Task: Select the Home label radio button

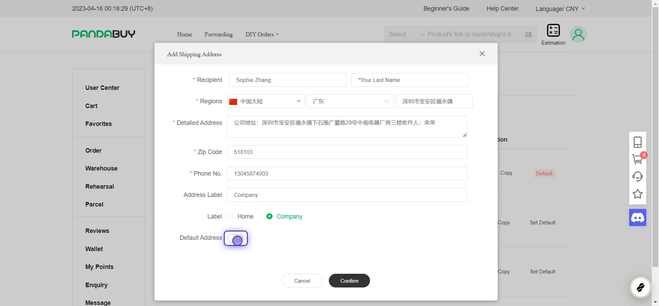Action: tap(230, 216)
